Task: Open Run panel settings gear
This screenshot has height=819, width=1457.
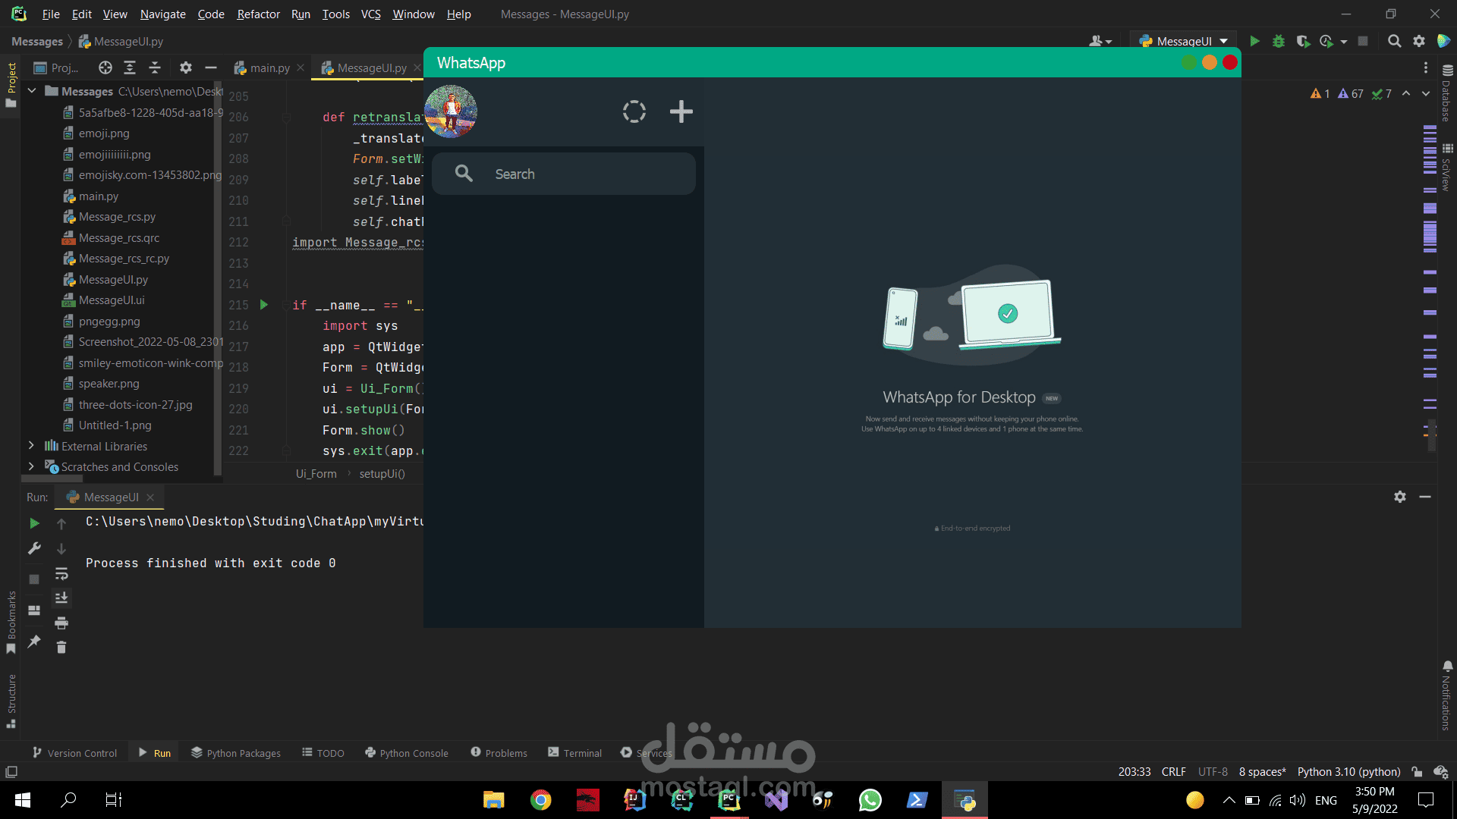Action: [x=1400, y=496]
